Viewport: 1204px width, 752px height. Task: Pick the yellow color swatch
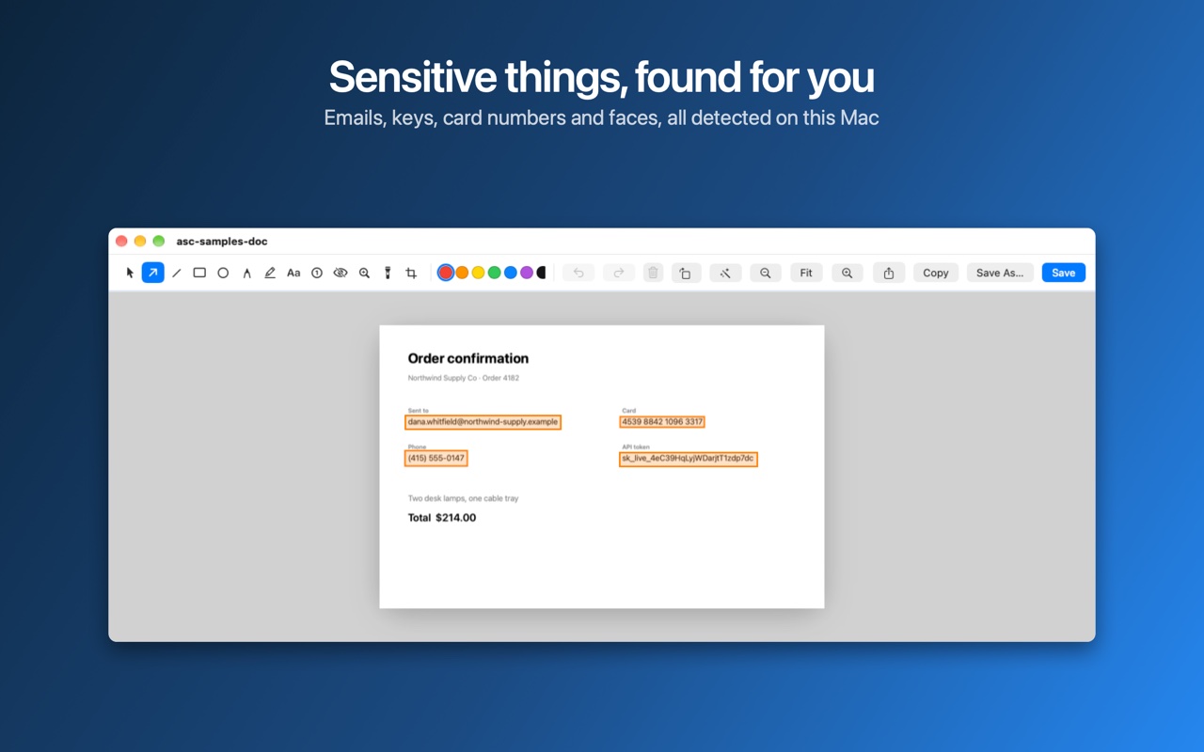point(478,273)
